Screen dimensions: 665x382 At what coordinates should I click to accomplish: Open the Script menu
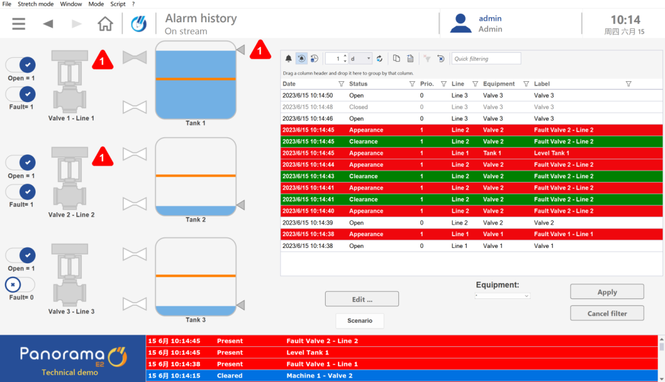tap(118, 4)
